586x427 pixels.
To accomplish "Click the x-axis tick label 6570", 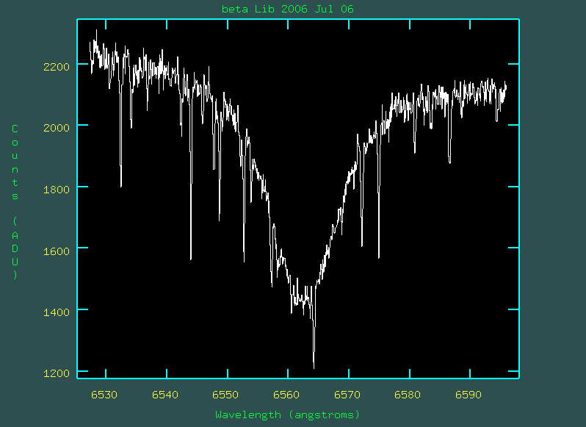I will [x=347, y=395].
